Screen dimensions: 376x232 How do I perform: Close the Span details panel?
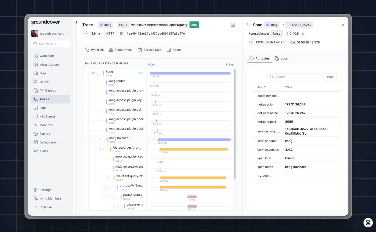tap(343, 25)
